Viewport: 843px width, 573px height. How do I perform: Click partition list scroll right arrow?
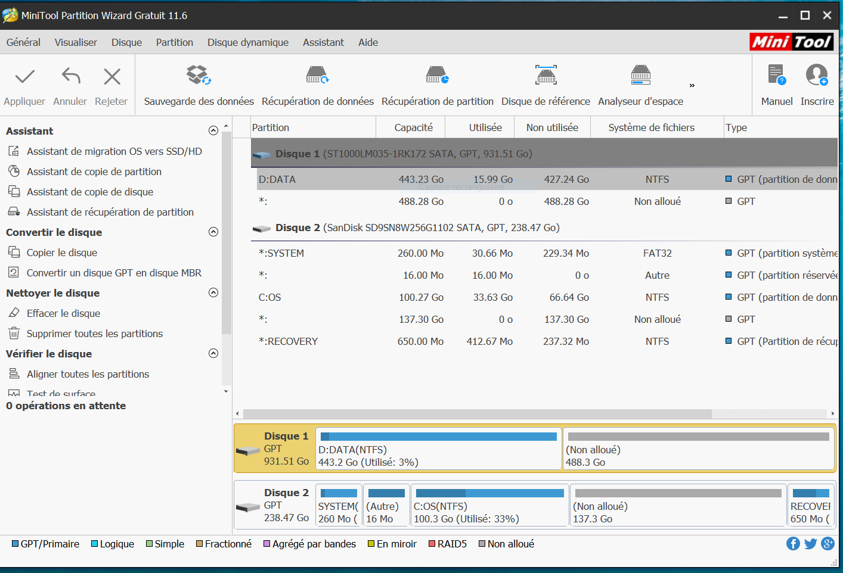coord(833,413)
